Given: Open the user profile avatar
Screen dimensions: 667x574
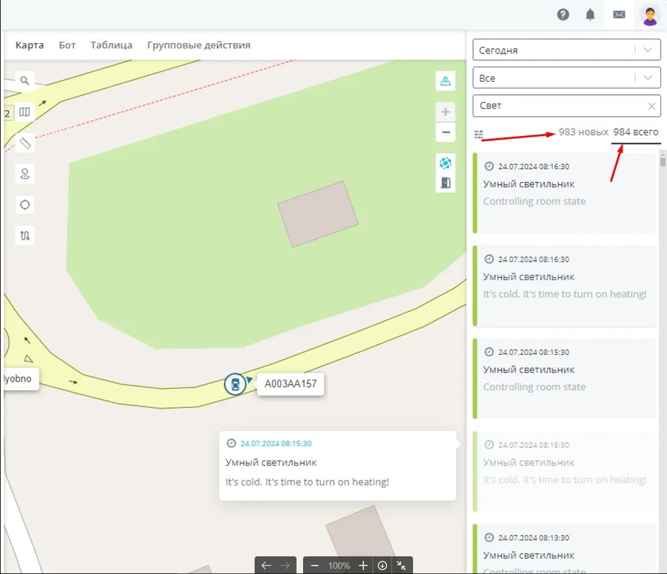Looking at the screenshot, I should tap(649, 16).
